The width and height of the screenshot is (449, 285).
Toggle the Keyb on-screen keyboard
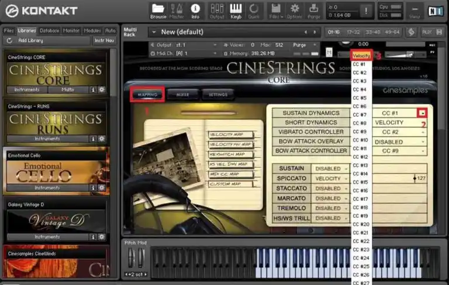click(236, 11)
